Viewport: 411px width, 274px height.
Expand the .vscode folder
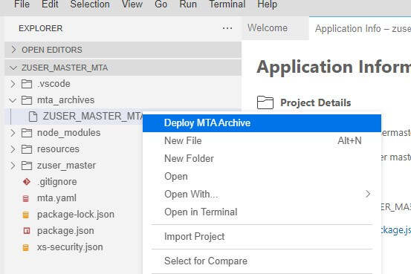tap(13, 84)
